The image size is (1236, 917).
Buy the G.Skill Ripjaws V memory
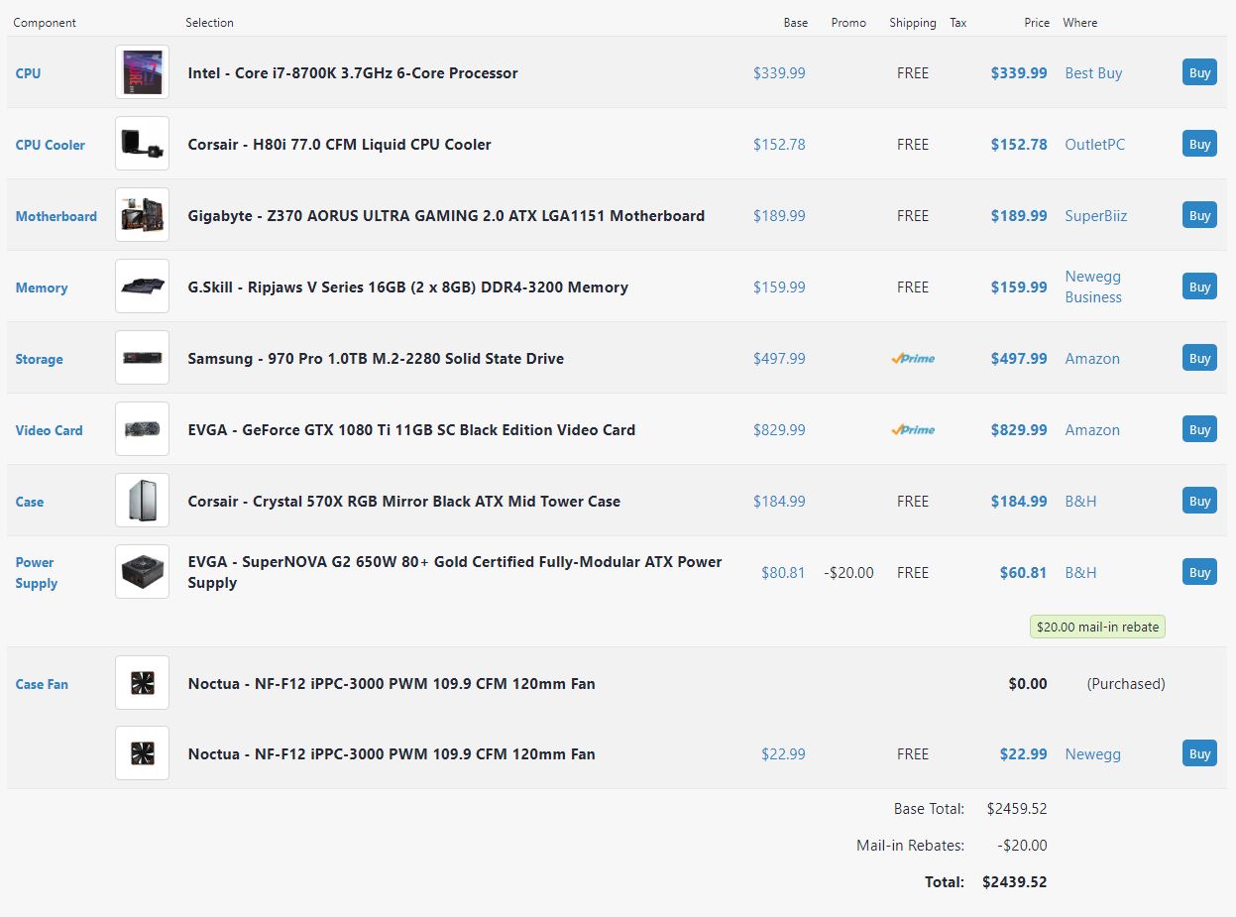(x=1199, y=287)
